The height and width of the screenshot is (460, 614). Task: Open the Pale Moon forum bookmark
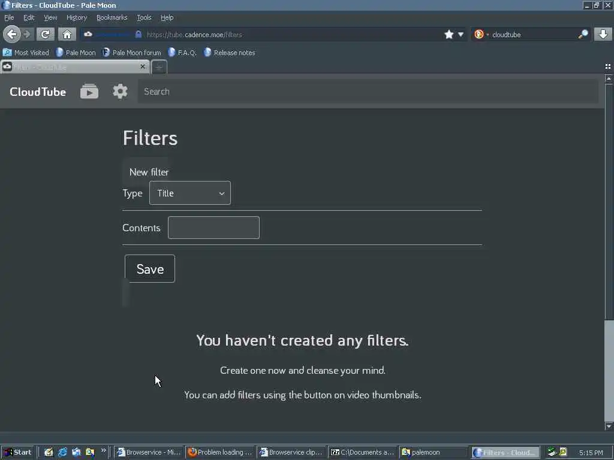[132, 53]
